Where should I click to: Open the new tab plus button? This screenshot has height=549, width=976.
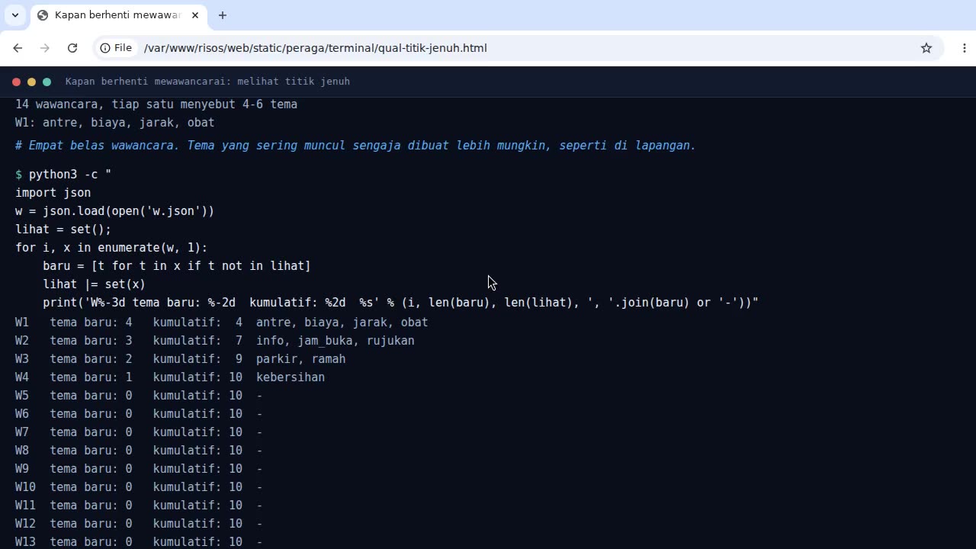223,15
